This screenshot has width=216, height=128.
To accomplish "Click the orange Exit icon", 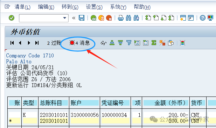I will (101, 18).
